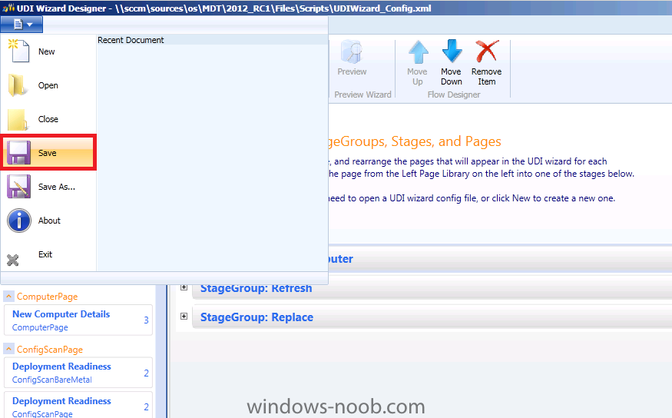Select Deployment Readiness ConfigScanPage item
Screen dimensions: 672x418
click(78, 405)
